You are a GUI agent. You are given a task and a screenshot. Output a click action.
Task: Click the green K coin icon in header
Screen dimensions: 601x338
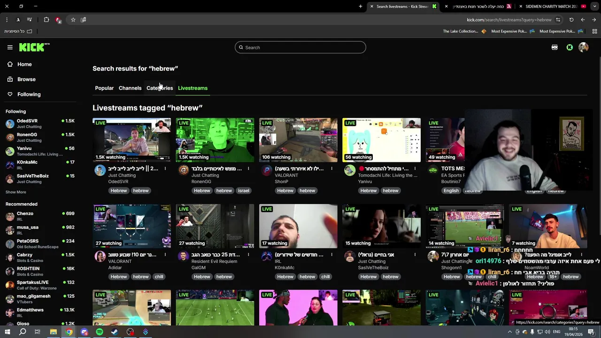point(570,47)
